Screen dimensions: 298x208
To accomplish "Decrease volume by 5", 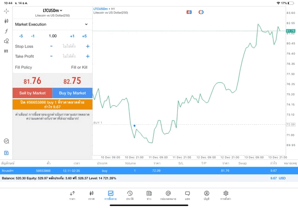I will (x=21, y=36).
